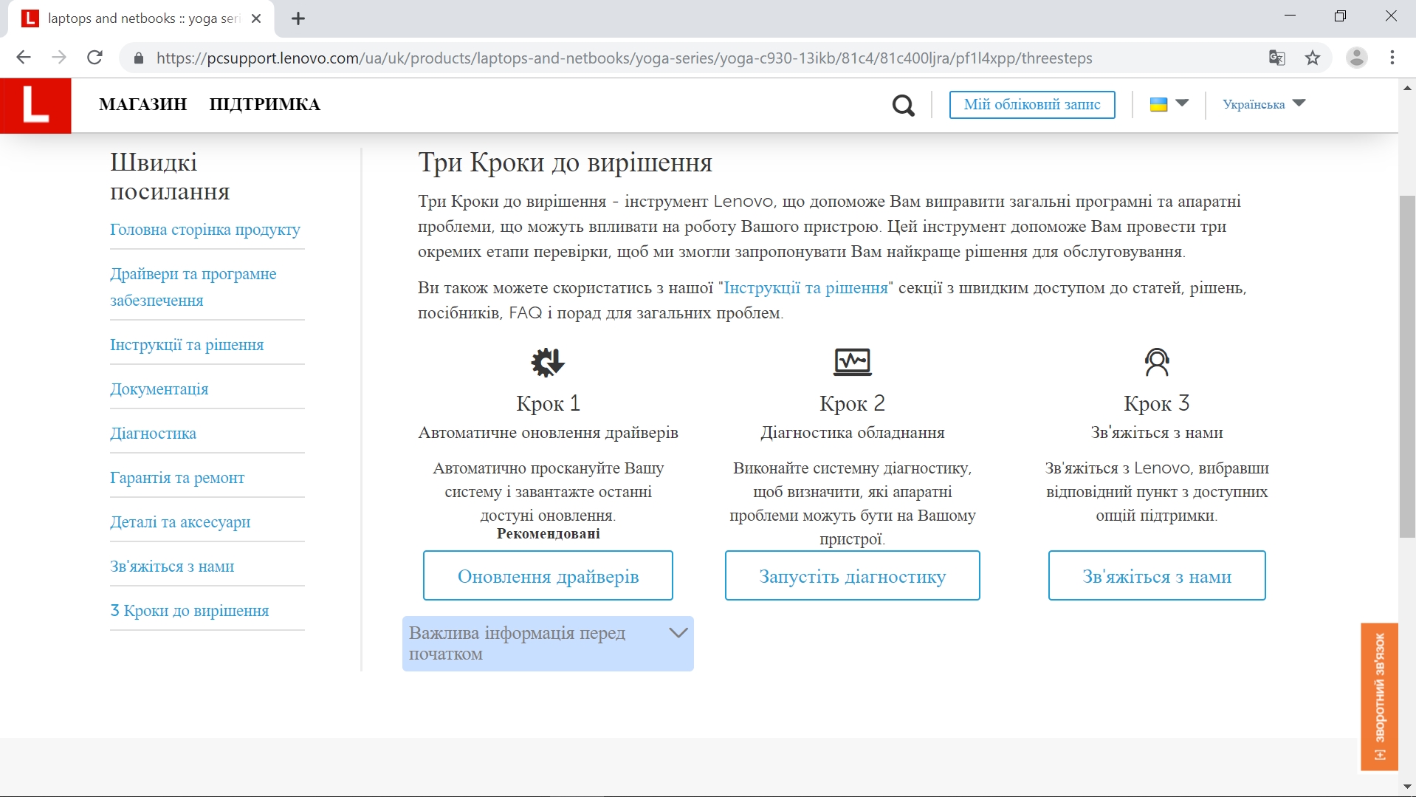This screenshot has height=797, width=1416.
Task: Click the browser back arrow
Action: (x=24, y=58)
